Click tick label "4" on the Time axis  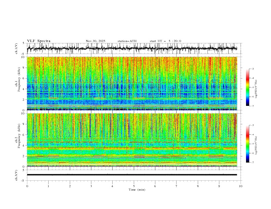[112, 186]
